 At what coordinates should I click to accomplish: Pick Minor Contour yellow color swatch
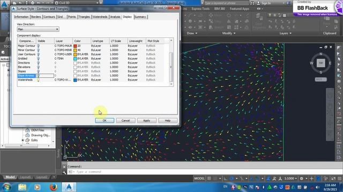[x=75, y=50]
